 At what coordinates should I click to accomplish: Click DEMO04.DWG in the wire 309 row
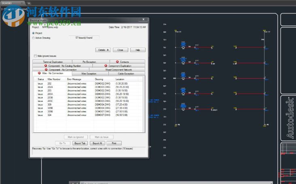click(x=102, y=105)
